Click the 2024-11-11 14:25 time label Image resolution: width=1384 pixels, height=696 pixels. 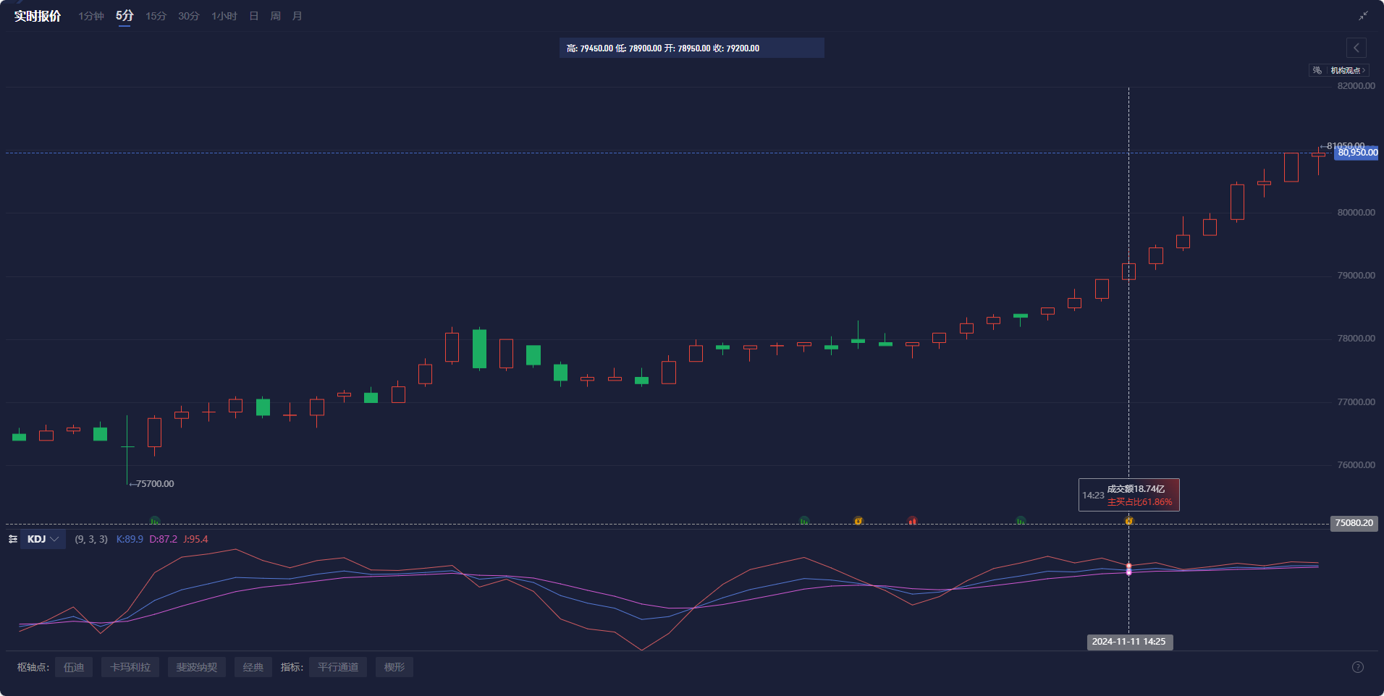[1129, 642]
